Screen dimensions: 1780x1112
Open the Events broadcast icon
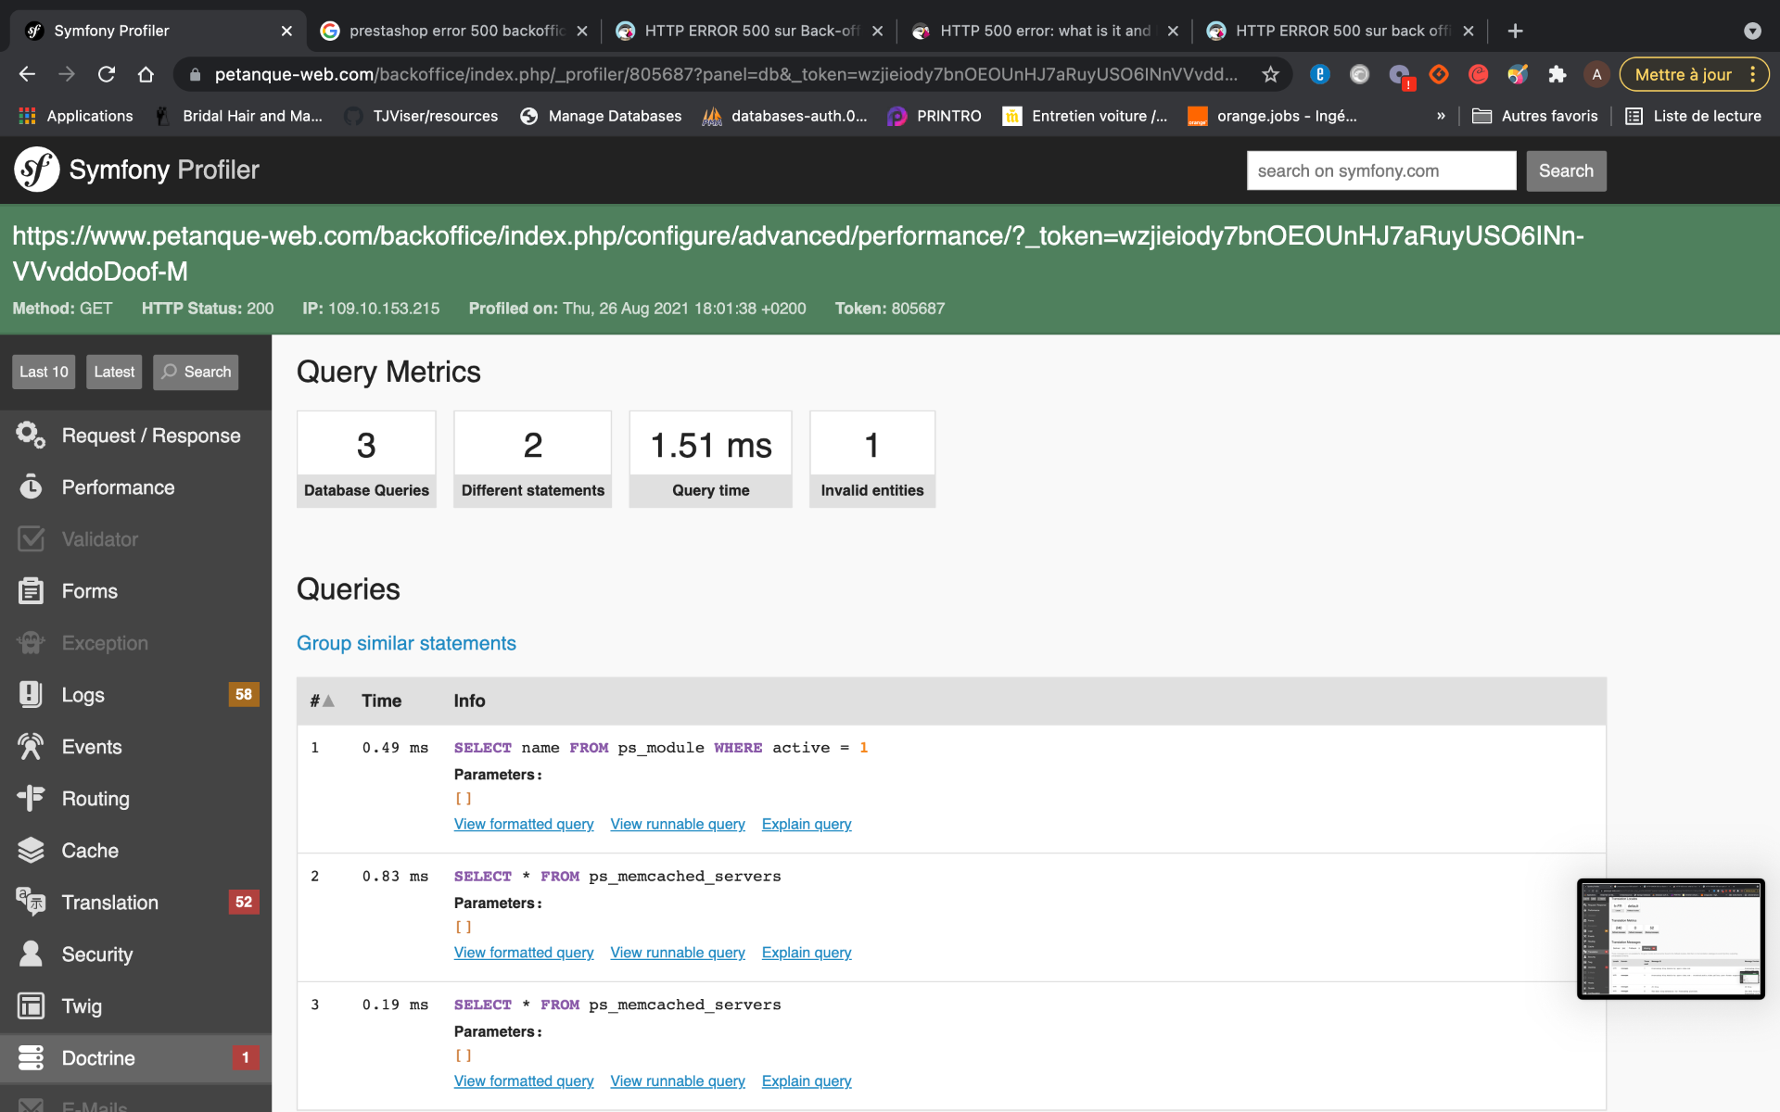31,746
